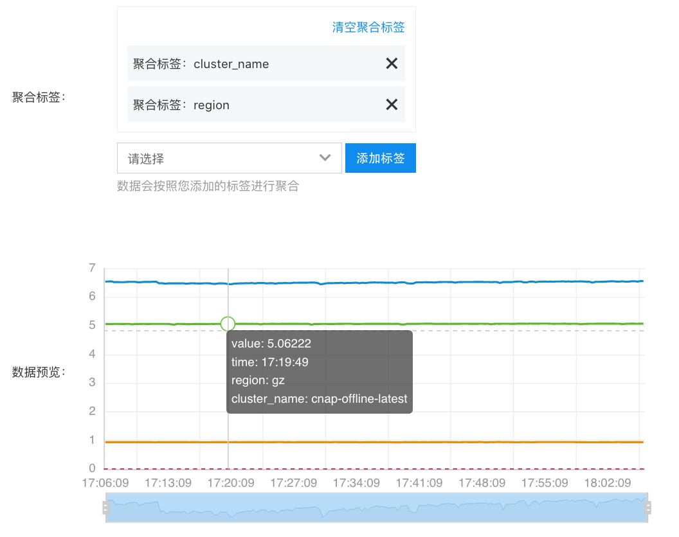679x537 pixels.
Task: Click the tooltip text 'time: 17:19:49'
Action: 270,362
